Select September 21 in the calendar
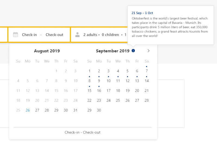The height and width of the screenshot is (144, 217). (x=147, y=91)
